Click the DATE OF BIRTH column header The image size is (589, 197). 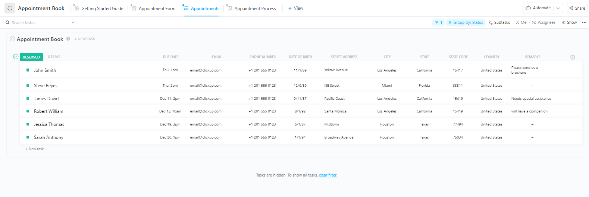[x=300, y=57]
